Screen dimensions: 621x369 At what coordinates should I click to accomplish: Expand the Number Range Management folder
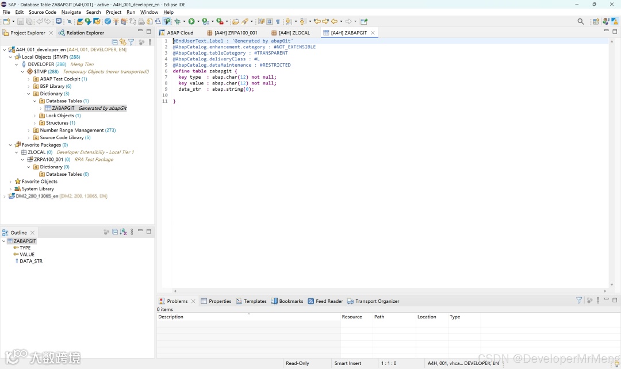point(29,130)
